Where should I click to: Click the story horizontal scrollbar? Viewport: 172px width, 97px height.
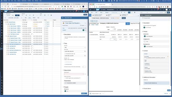[101, 91]
